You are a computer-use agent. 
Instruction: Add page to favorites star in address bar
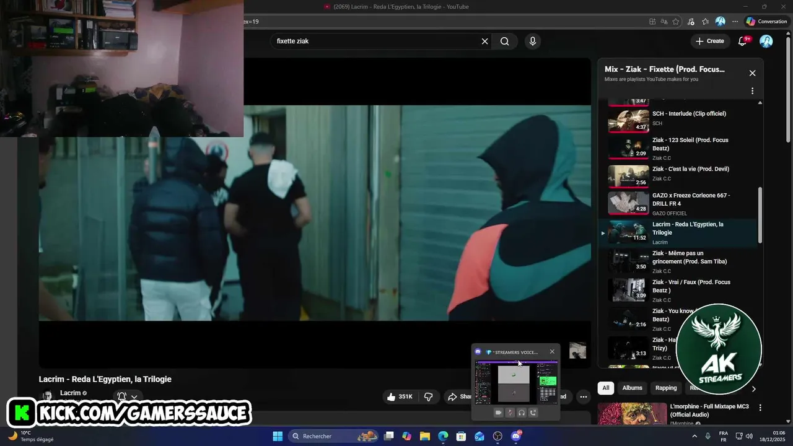coord(676,22)
